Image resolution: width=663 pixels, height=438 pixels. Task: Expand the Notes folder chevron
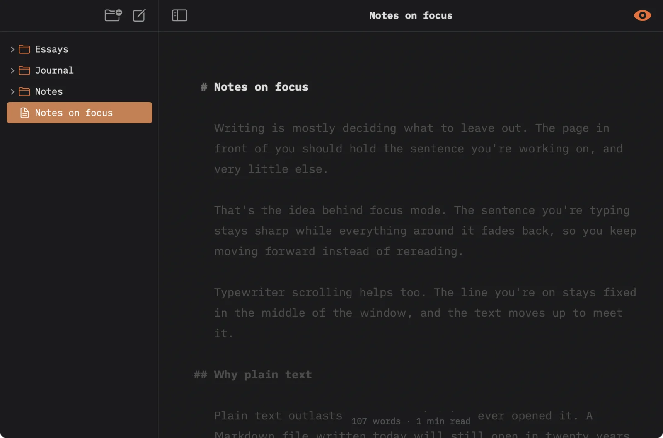(x=12, y=91)
